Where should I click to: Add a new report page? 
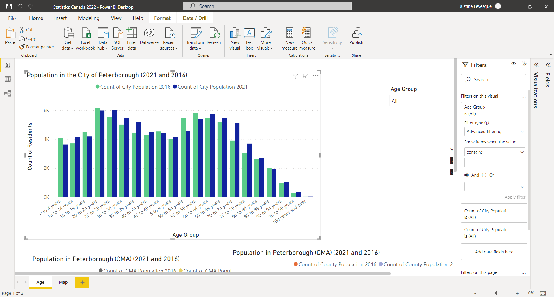pos(82,282)
